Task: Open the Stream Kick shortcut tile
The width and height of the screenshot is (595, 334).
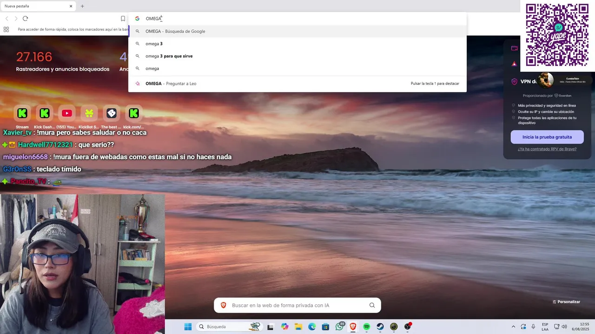Action: (22, 113)
